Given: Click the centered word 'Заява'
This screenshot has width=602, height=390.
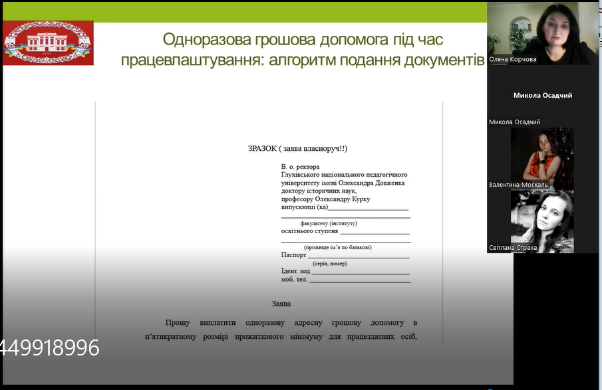Looking at the screenshot, I should 281,304.
